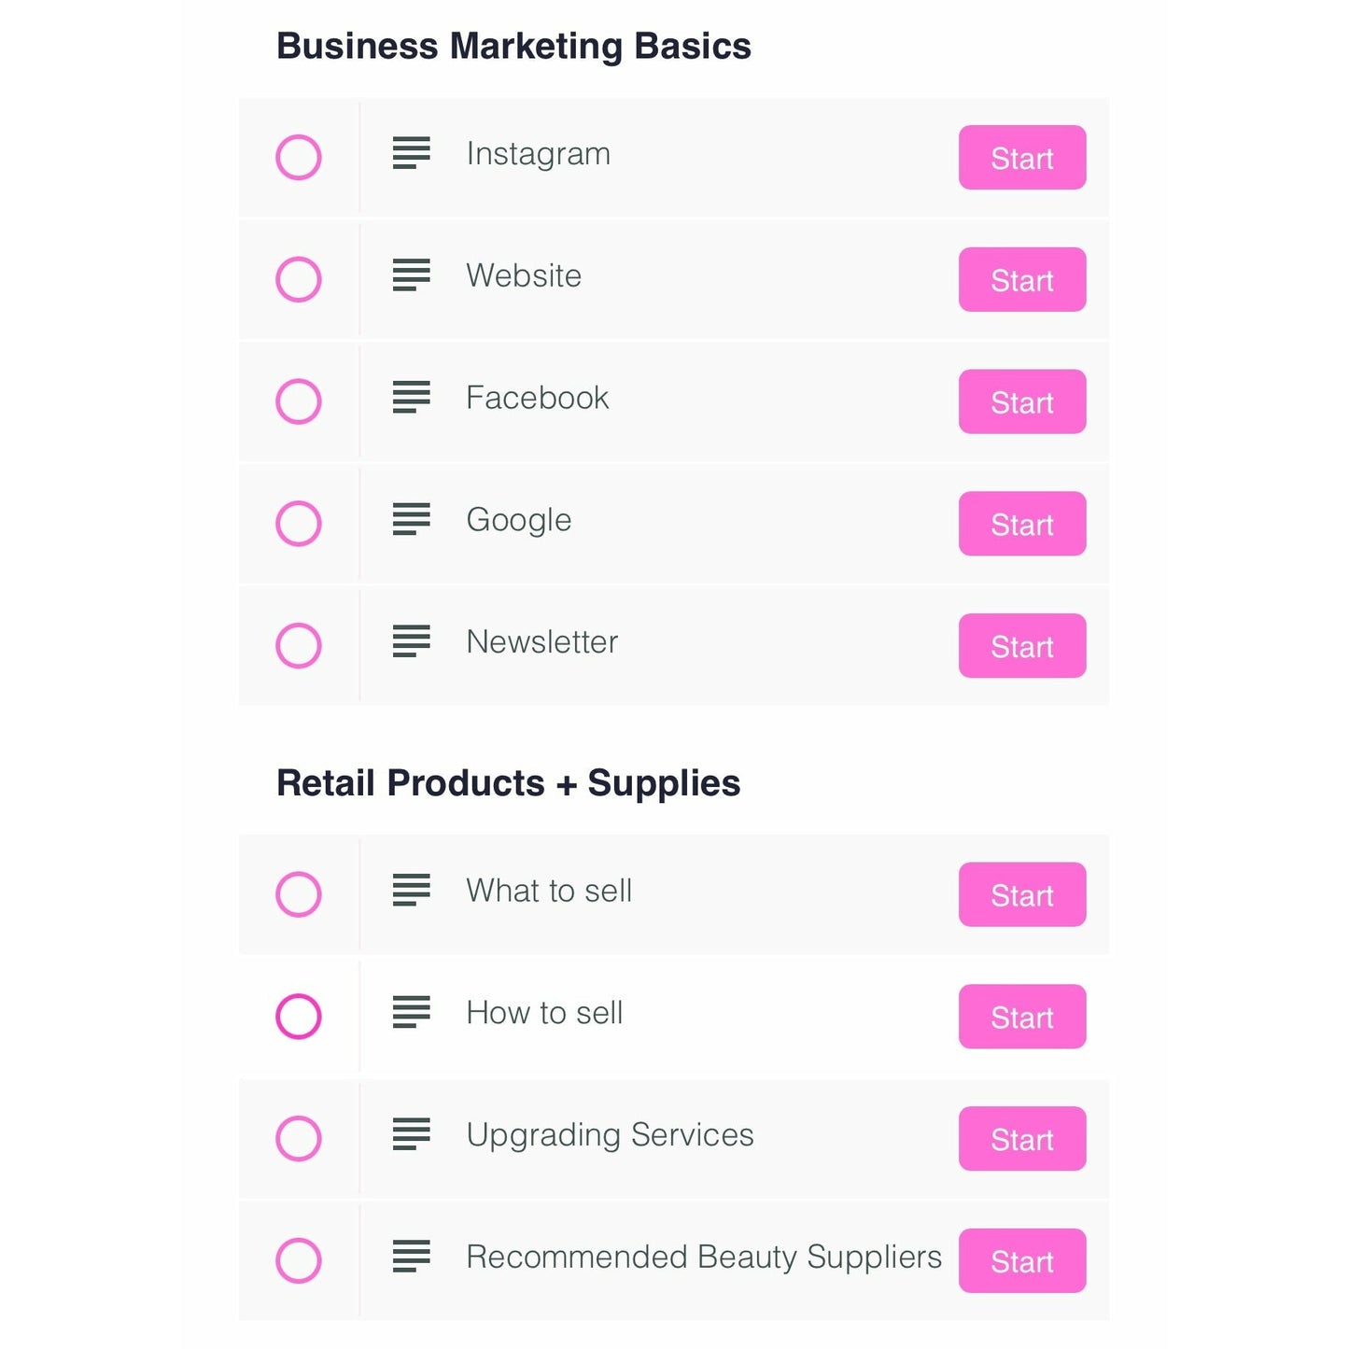This screenshot has height=1349, width=1349.
Task: Toggle the Google lesson completion circle
Action: (x=299, y=524)
